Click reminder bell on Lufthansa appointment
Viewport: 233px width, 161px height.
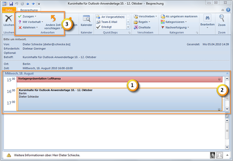coord(219,79)
